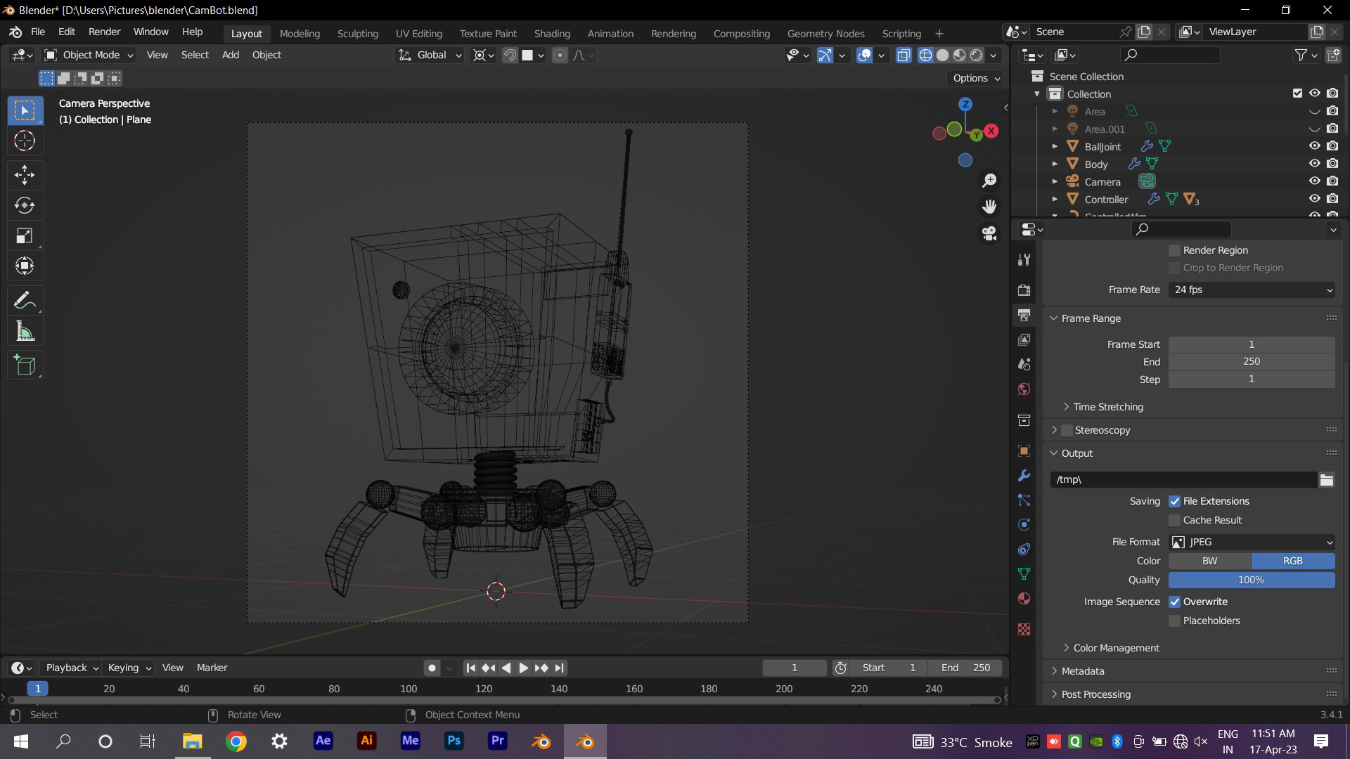Open the File Format JPEG dropdown
Image resolution: width=1350 pixels, height=759 pixels.
click(1251, 543)
